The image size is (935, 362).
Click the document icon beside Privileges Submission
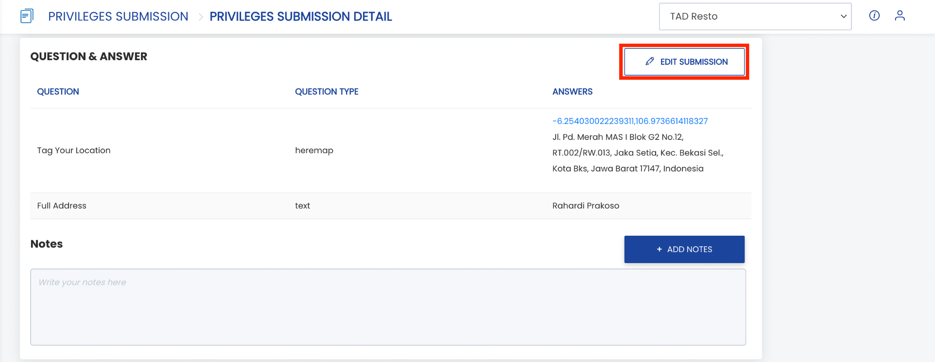tap(27, 16)
